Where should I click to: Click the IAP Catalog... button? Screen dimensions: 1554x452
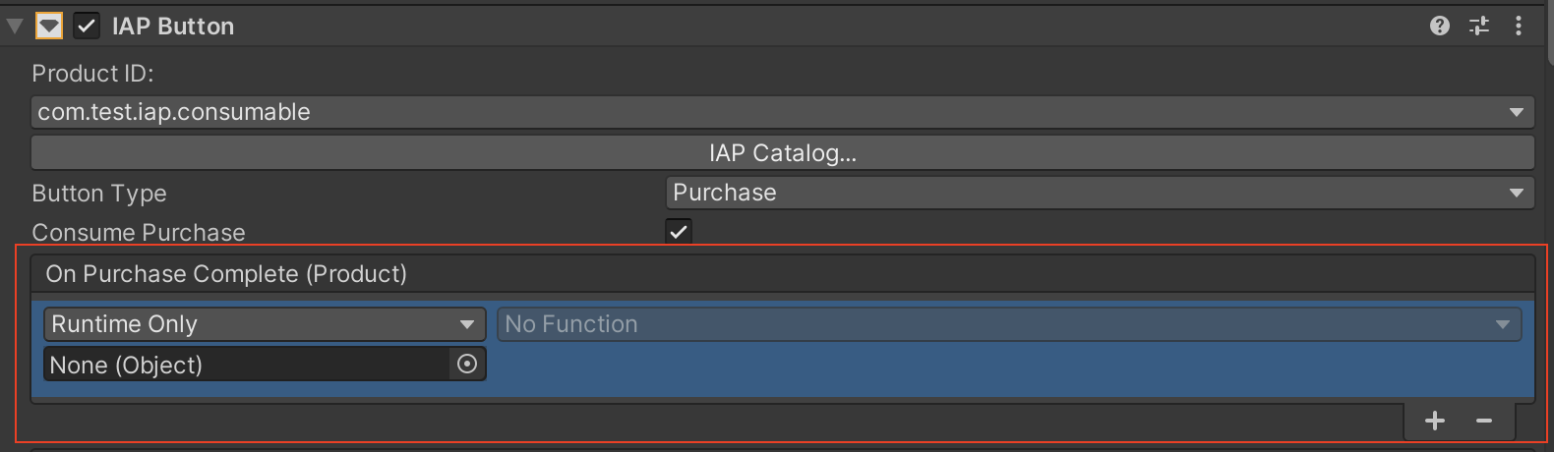coord(782,153)
